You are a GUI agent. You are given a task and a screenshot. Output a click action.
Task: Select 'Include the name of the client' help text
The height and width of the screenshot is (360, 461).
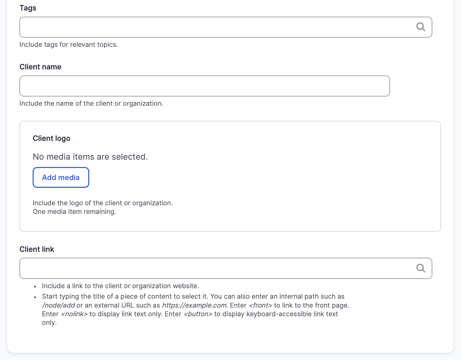(91, 104)
